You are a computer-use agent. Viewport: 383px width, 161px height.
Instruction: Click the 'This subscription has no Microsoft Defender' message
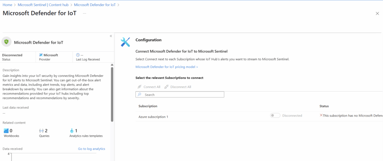point(353,116)
